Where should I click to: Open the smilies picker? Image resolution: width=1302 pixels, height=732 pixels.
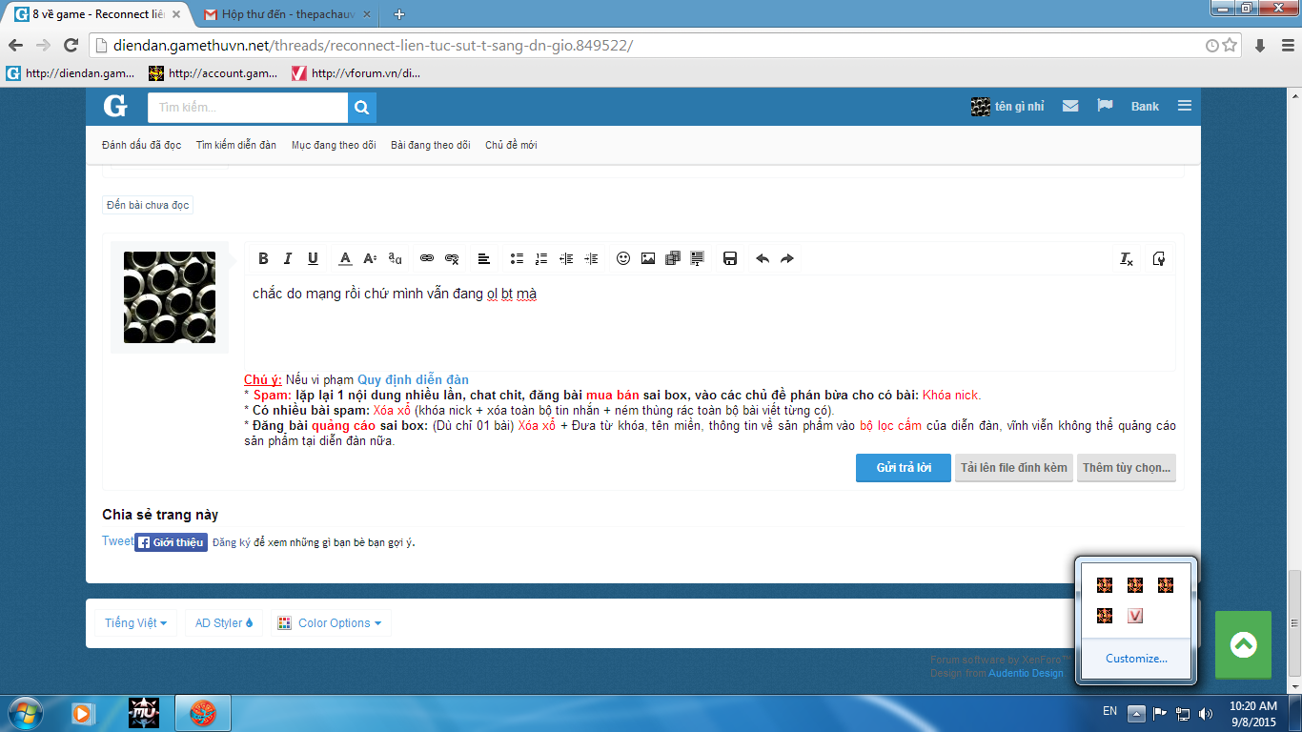[x=623, y=258]
